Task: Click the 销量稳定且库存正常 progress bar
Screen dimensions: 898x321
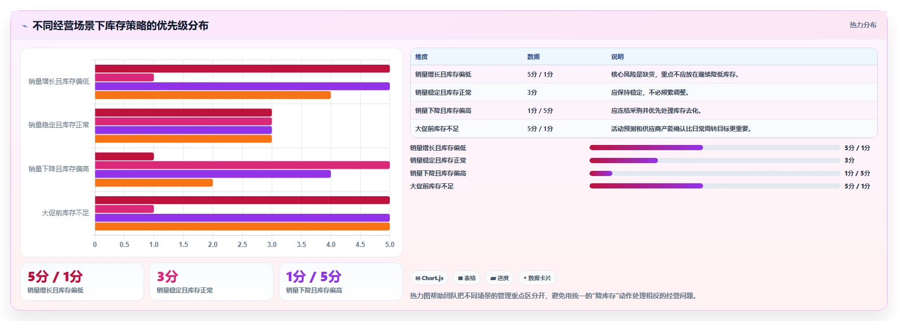Action: [x=714, y=160]
